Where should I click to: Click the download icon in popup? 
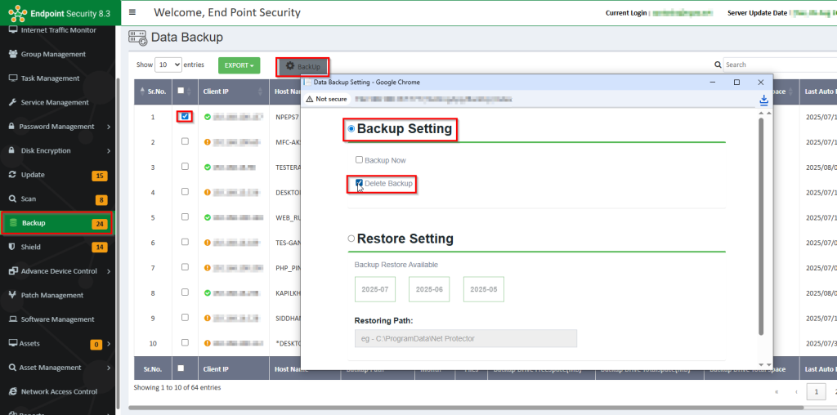(763, 100)
